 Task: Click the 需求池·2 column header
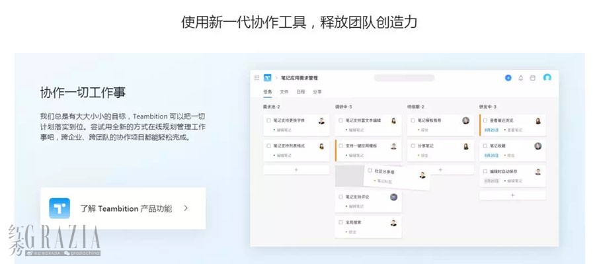271,107
